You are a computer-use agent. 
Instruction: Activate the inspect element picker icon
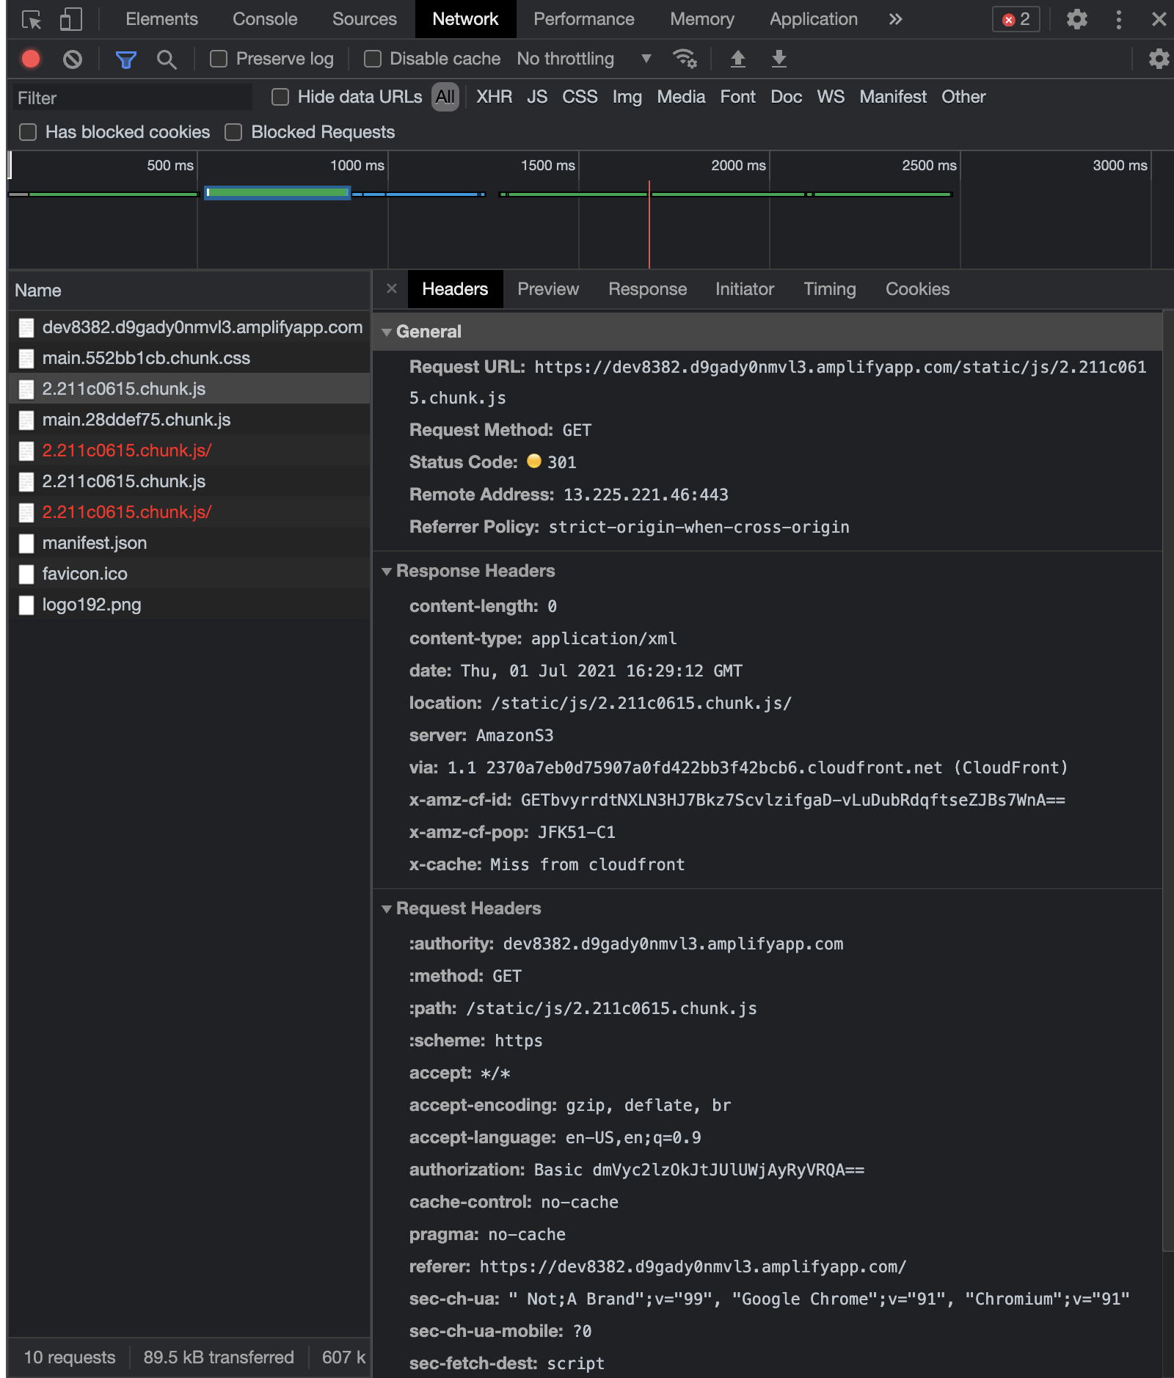click(32, 19)
